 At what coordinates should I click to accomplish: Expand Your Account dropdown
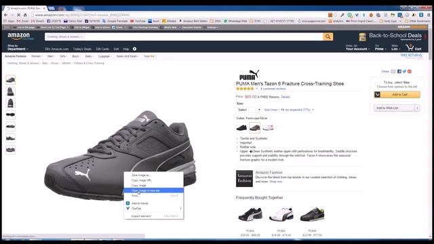(x=357, y=47)
